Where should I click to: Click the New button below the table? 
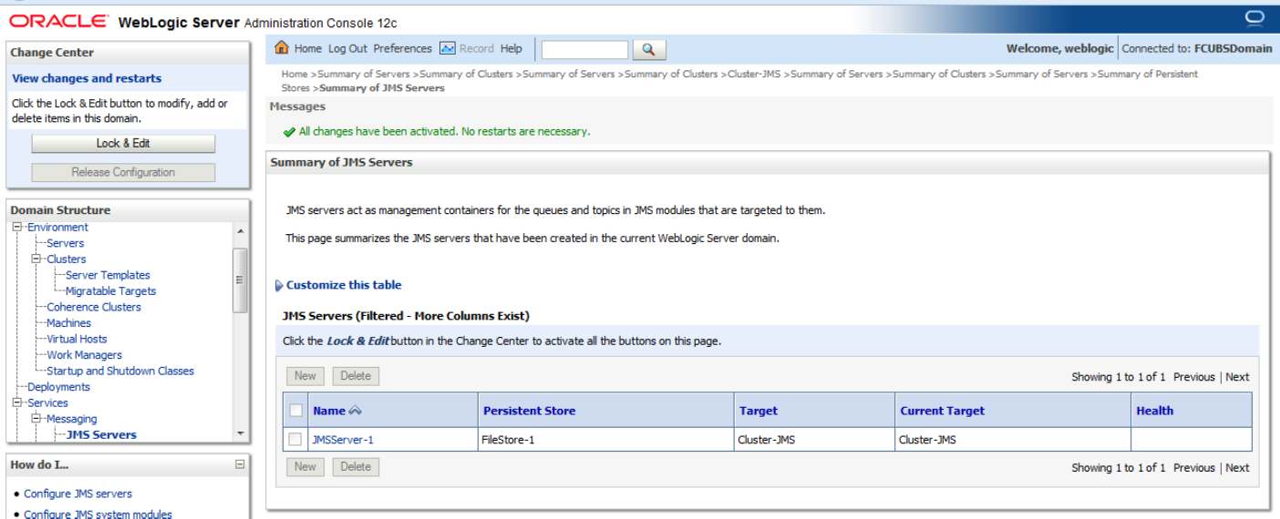(305, 467)
